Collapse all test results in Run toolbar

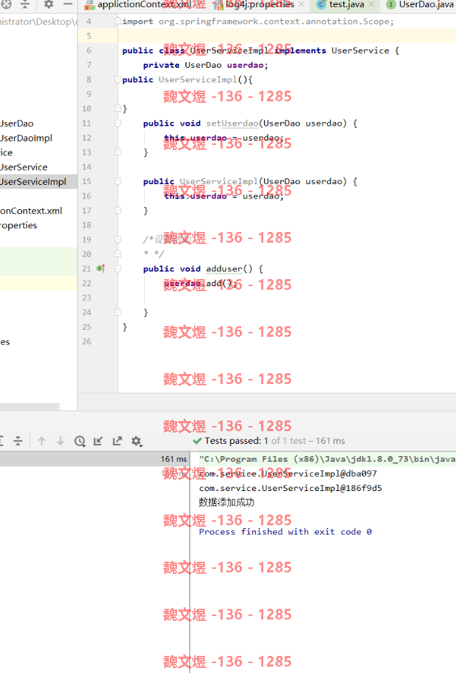[18, 441]
